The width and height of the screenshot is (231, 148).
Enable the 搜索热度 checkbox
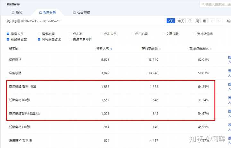39,34
